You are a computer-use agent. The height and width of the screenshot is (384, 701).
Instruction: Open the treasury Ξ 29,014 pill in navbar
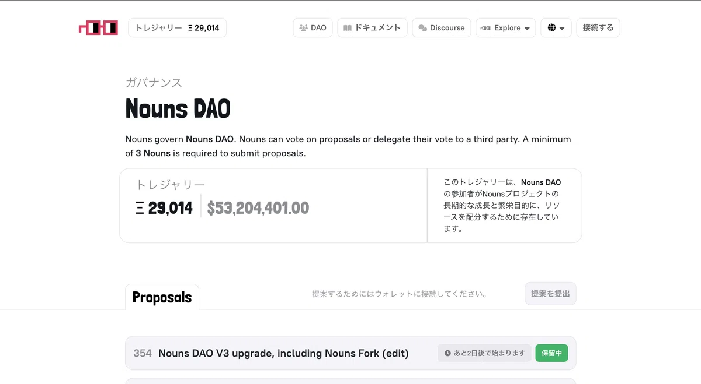pos(177,27)
